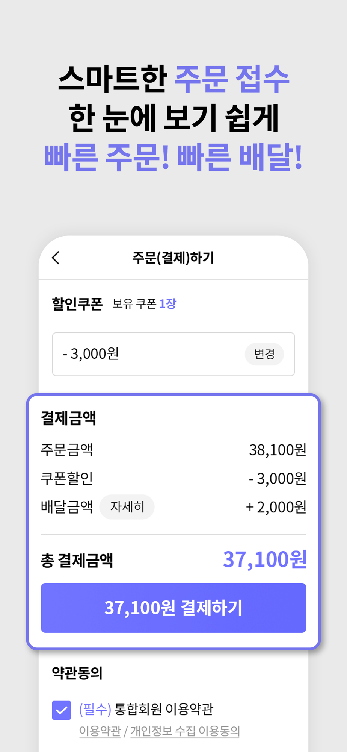347x752 pixels.
Task: Tap the 총 결제금액 37,100원 amount
Action: coord(265,559)
